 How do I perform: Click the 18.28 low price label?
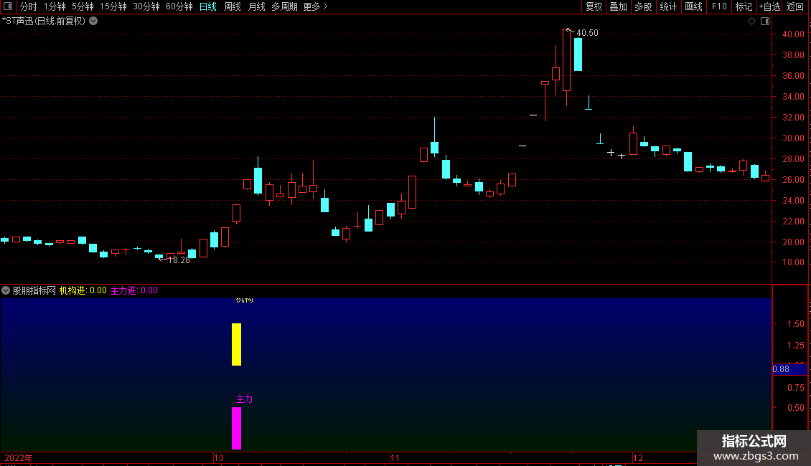[179, 260]
